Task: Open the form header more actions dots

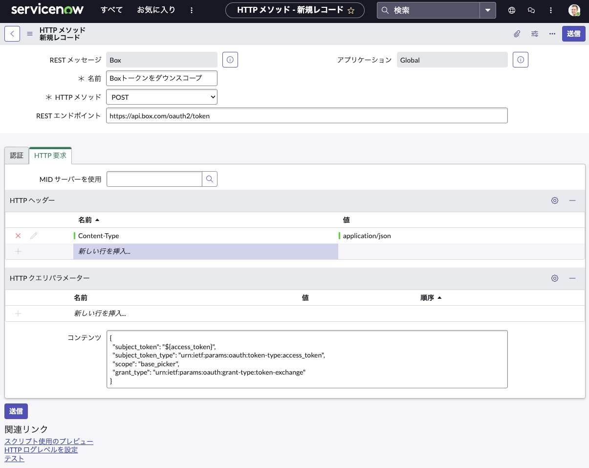Action: coord(552,34)
